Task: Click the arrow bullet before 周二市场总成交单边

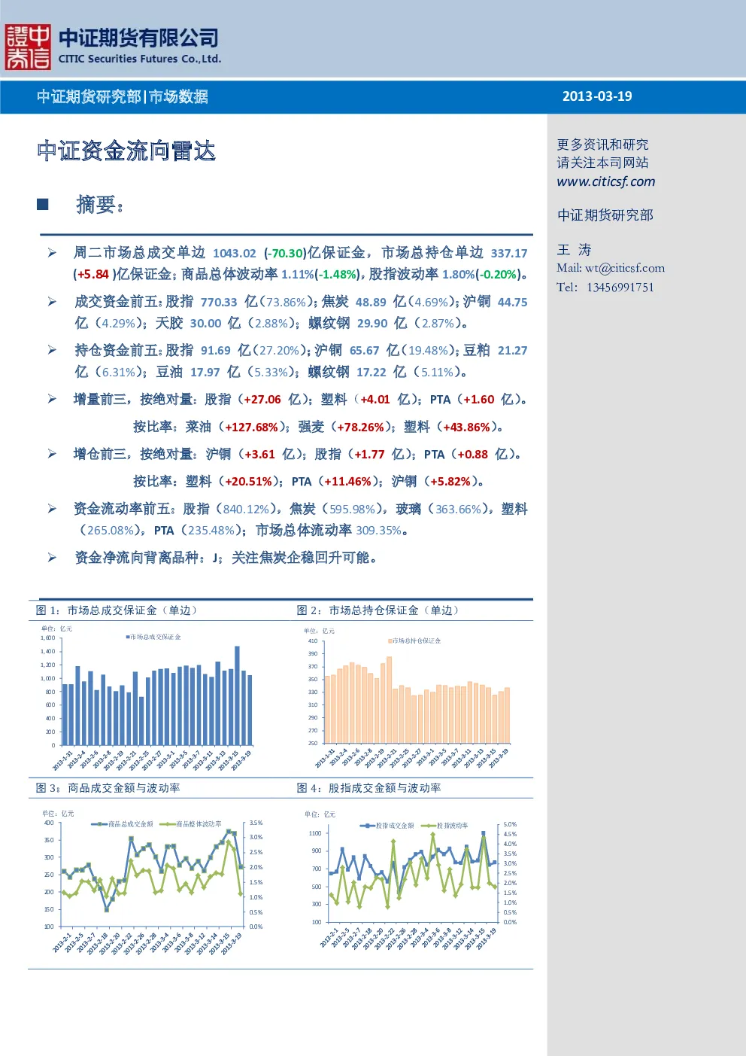Action: click(52, 253)
